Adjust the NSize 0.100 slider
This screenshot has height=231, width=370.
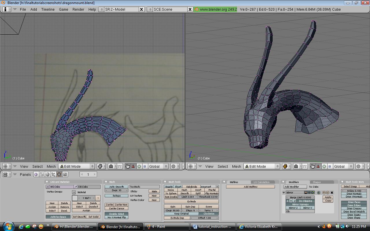[354, 191]
